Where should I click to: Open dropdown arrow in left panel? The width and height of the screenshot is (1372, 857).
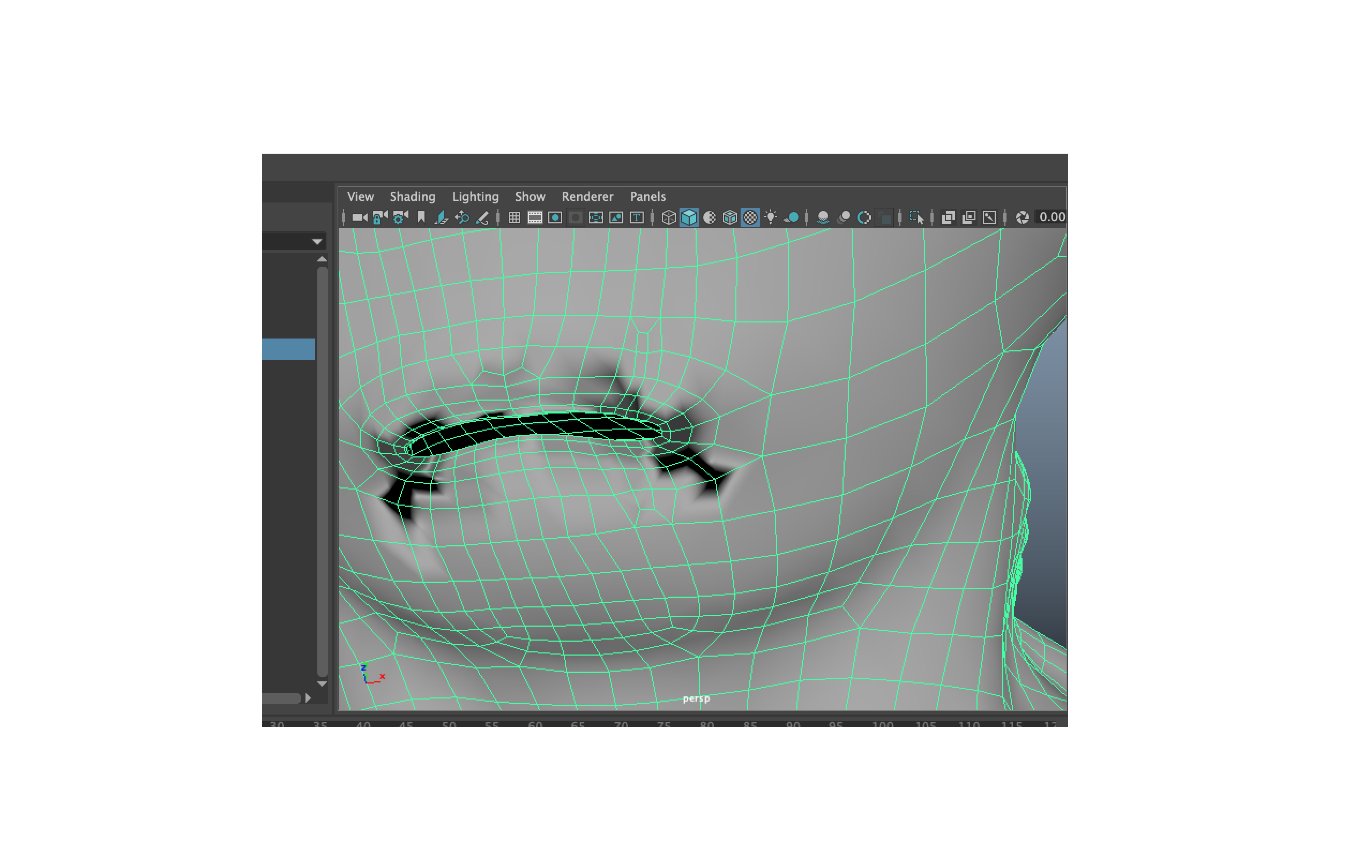point(317,242)
